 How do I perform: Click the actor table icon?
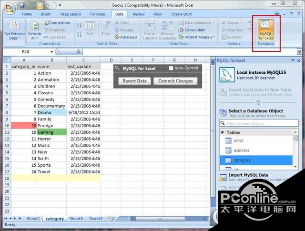click(228, 141)
